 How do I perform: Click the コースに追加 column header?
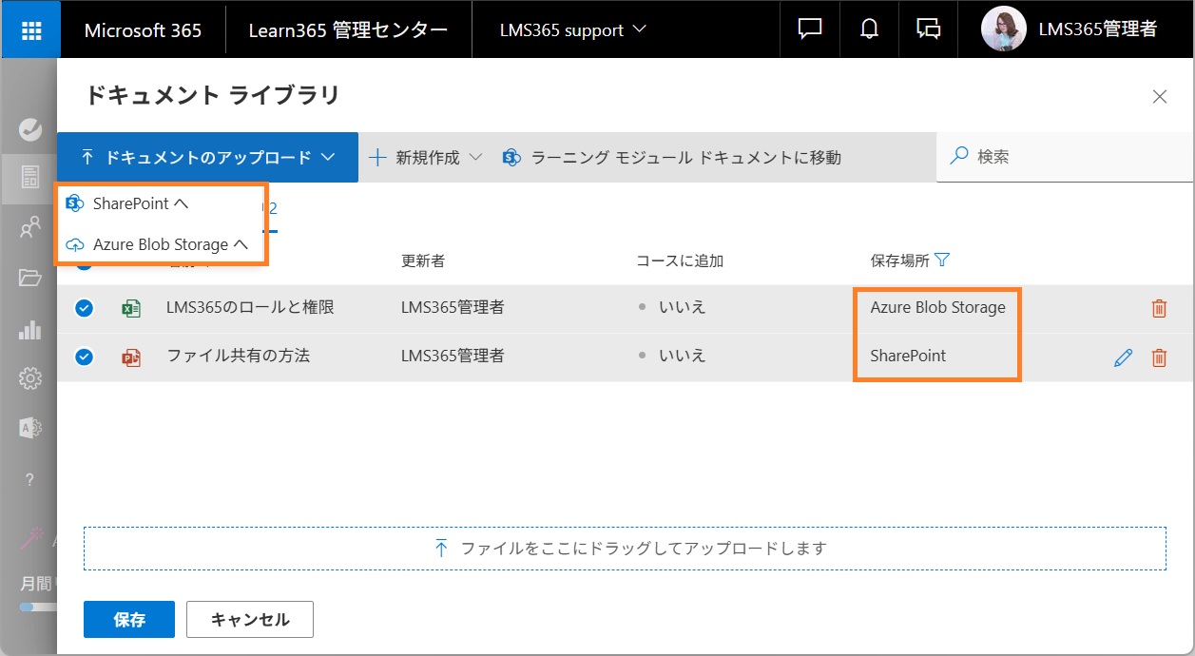681,260
